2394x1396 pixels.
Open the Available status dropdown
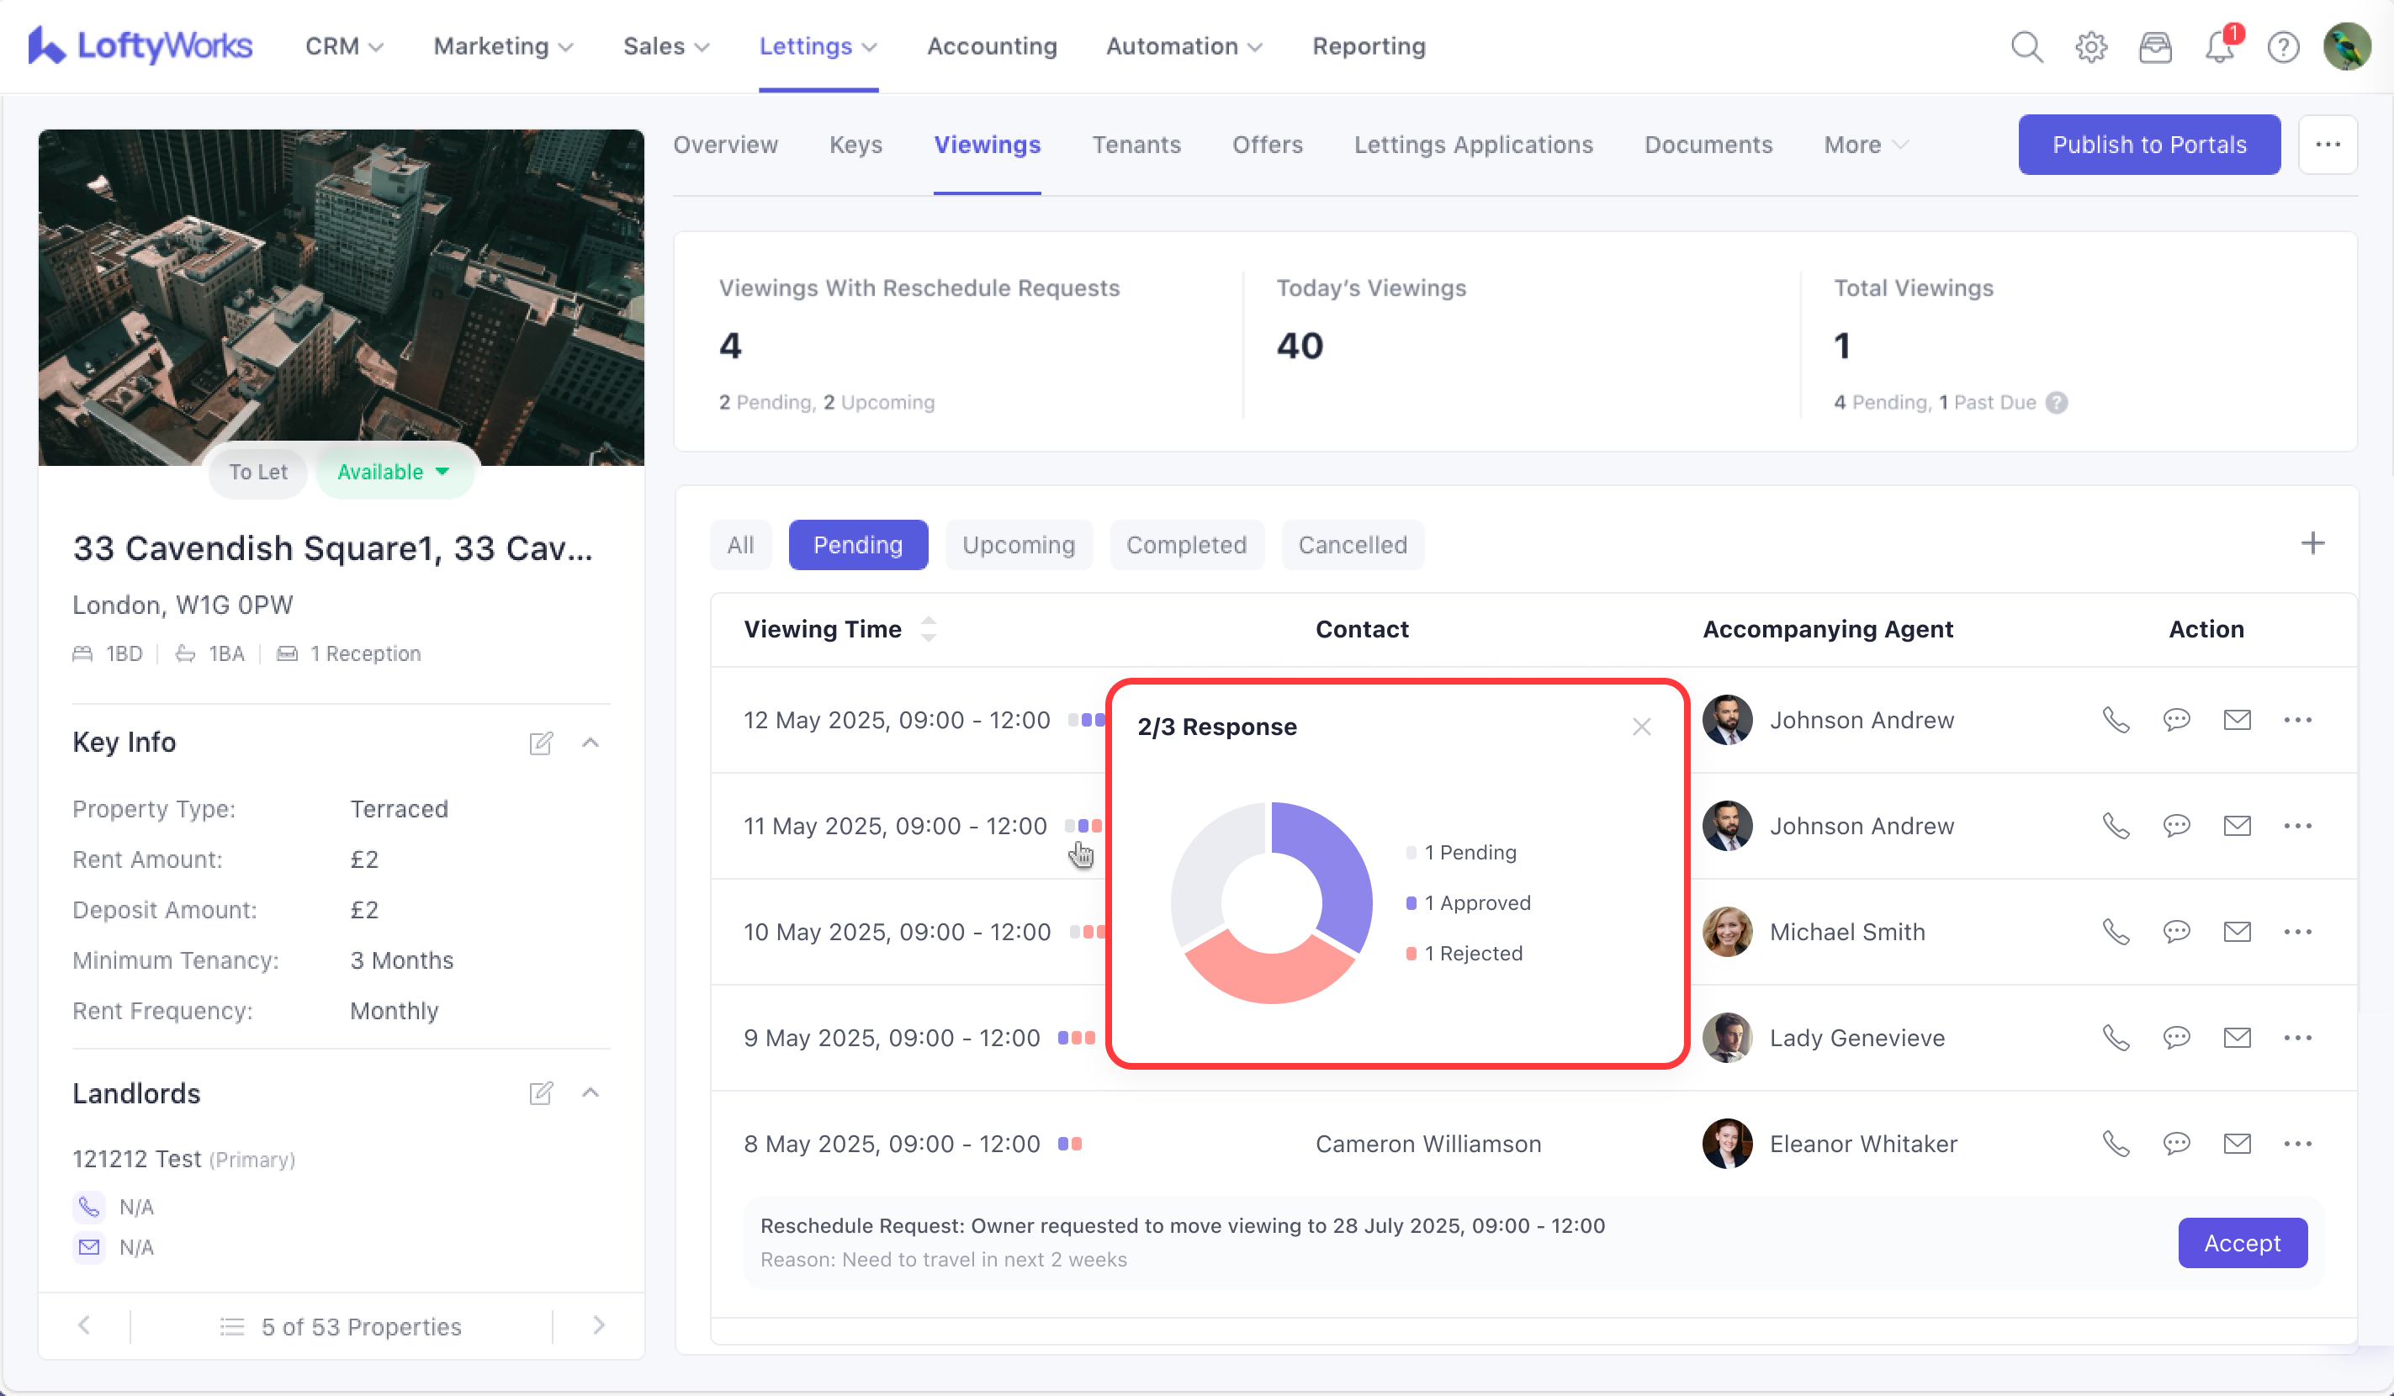(394, 472)
